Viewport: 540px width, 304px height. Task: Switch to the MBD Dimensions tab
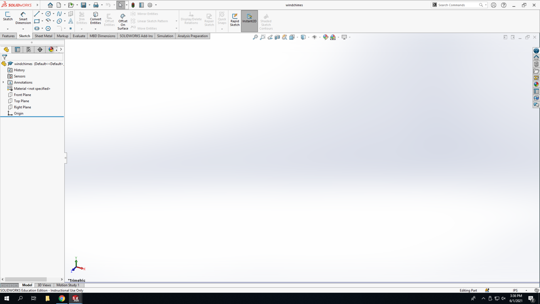(102, 36)
